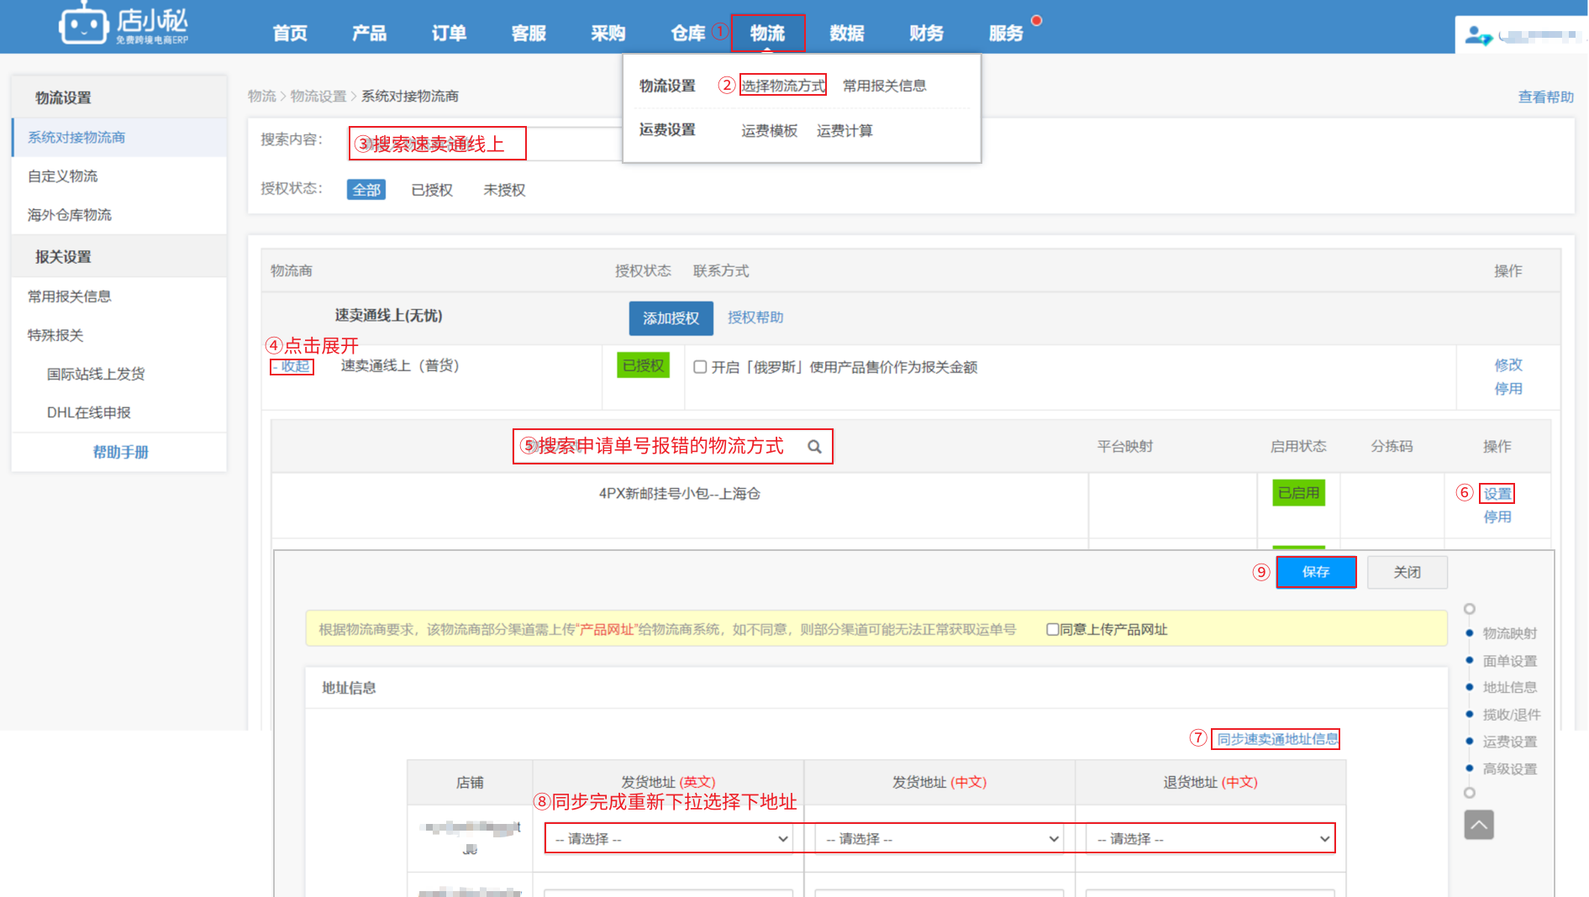Select 全部 authorization status filter
The height and width of the screenshot is (897, 1589).
pos(366,190)
